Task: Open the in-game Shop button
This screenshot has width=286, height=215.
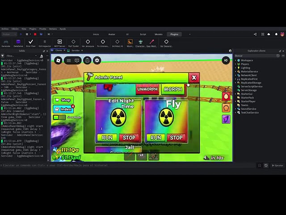Action: pyautogui.click(x=63, y=100)
